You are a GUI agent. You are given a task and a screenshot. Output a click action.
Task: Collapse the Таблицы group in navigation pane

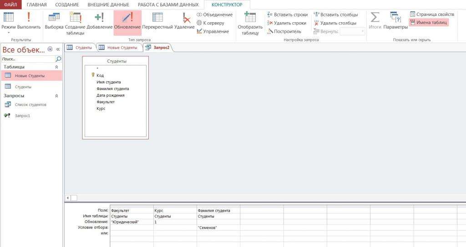[x=56, y=67]
